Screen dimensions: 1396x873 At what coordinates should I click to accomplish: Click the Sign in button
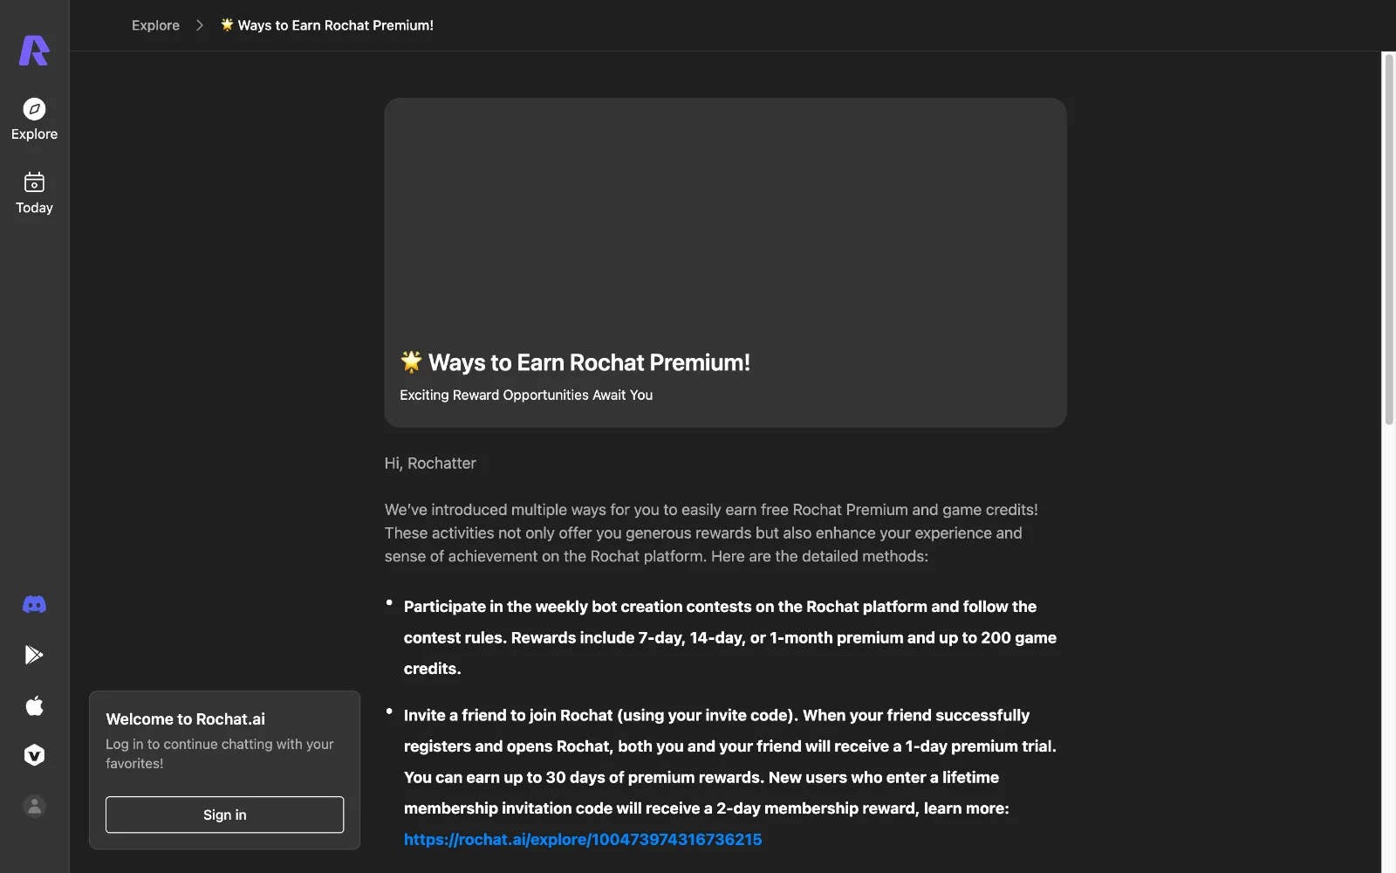point(224,815)
